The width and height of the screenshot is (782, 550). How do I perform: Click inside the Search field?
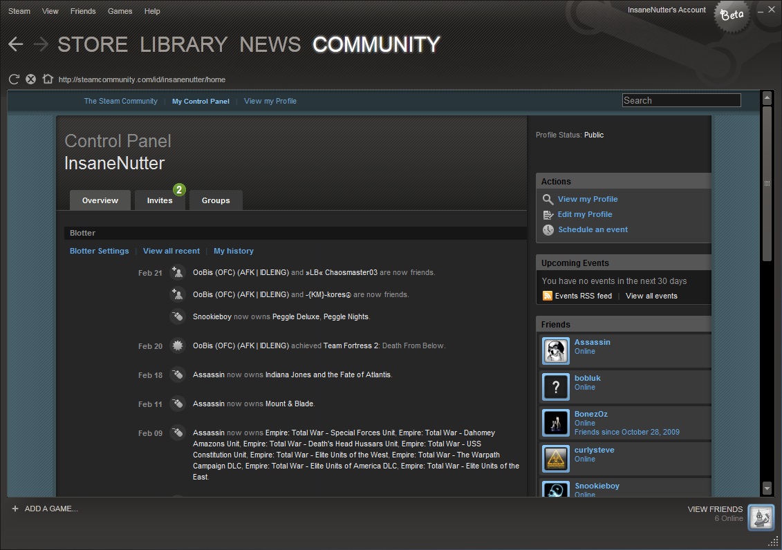pos(682,100)
